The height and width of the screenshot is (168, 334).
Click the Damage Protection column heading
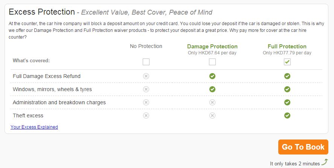(212, 46)
